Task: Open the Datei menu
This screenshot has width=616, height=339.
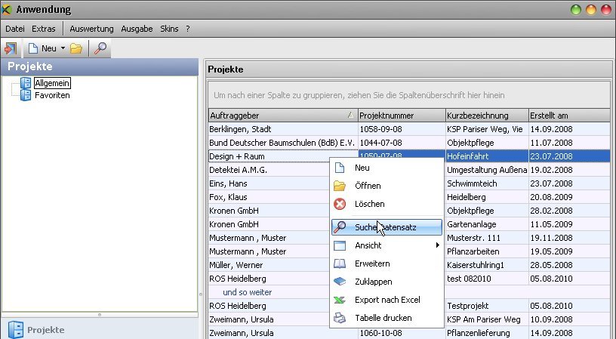Action: (15, 29)
